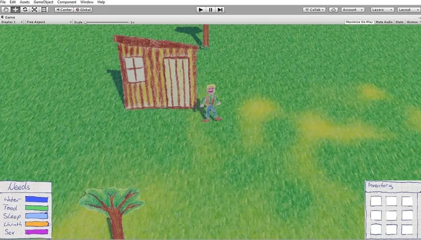The width and height of the screenshot is (421, 240).
Task: Click the Scale slider handle
Action: pos(85,22)
